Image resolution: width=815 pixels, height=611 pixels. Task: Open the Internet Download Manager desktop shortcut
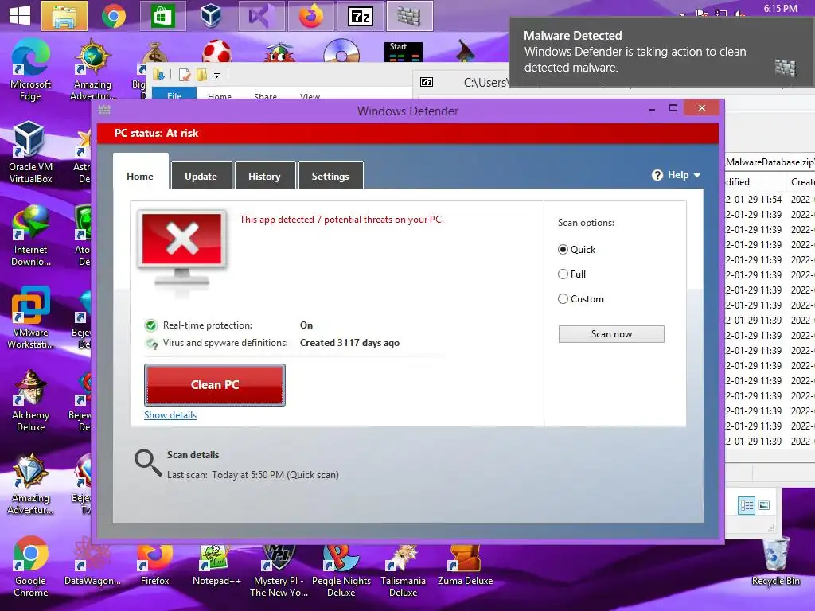tap(30, 235)
